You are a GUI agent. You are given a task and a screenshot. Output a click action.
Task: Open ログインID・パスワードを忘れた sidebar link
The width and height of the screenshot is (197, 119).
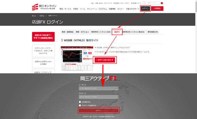point(43,51)
